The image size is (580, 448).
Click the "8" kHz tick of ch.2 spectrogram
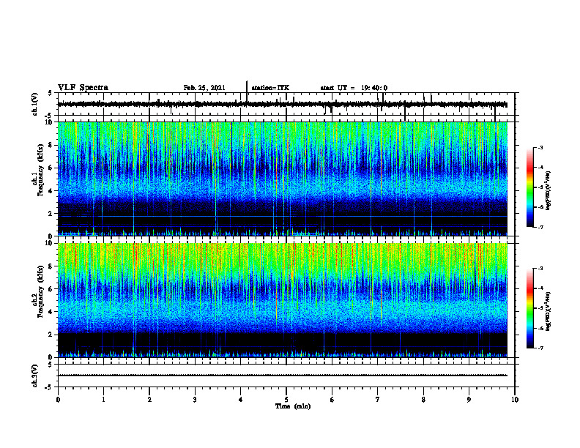[51, 266]
